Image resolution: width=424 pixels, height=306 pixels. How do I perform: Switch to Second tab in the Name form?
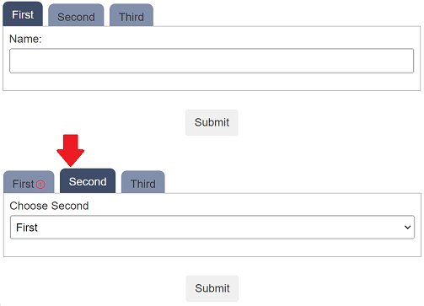click(76, 15)
